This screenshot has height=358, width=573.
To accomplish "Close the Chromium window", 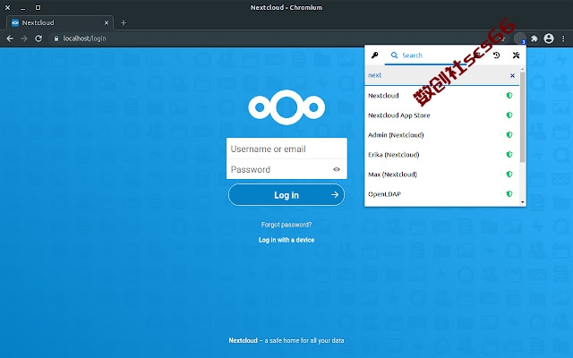I will [x=8, y=7].
